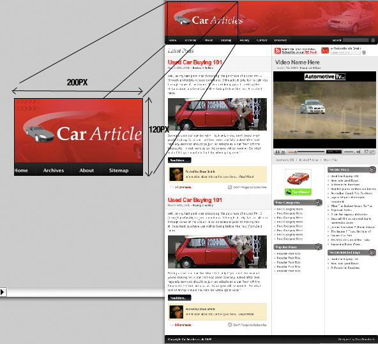This screenshot has width=378, height=344.
Task: Open New look Land Rover under Recent Posts
Action: pyautogui.click(x=345, y=180)
